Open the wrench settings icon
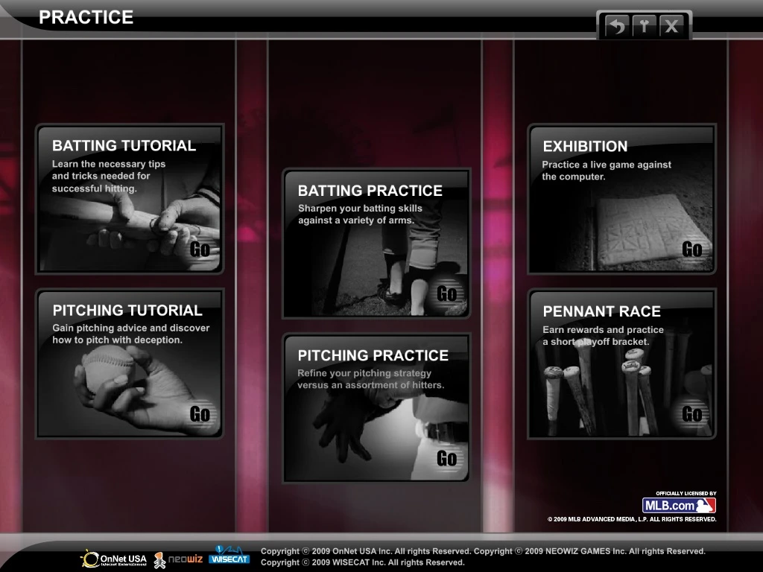The width and height of the screenshot is (763, 572). click(645, 25)
